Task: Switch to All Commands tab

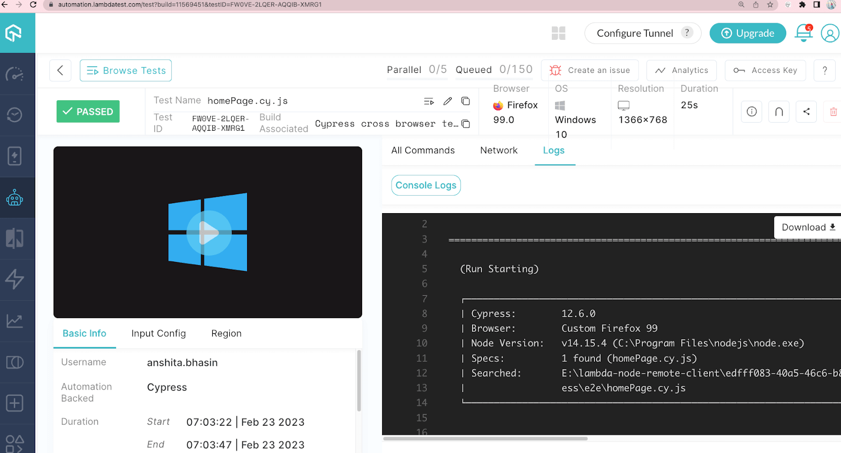Action: click(423, 150)
